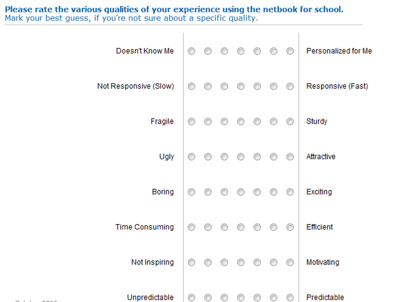Viewport: 409px width, 302px height.
Task: Select the radio nearest Motivating
Action: 290,262
